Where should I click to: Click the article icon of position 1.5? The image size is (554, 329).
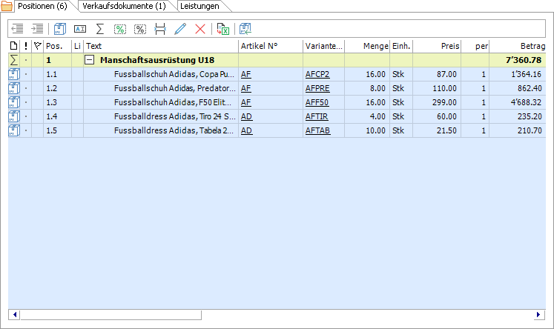14,130
